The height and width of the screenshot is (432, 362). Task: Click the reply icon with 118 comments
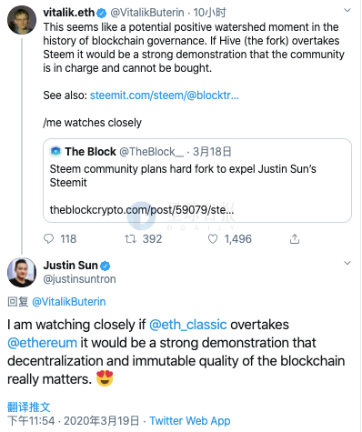coord(48,239)
